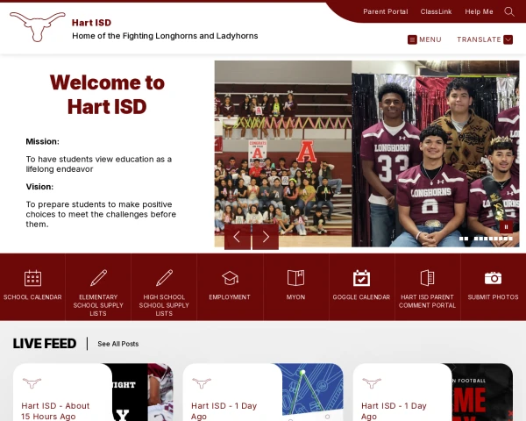Open the hamburger Menu
Viewport: 526px width, 421px height.
click(x=424, y=39)
